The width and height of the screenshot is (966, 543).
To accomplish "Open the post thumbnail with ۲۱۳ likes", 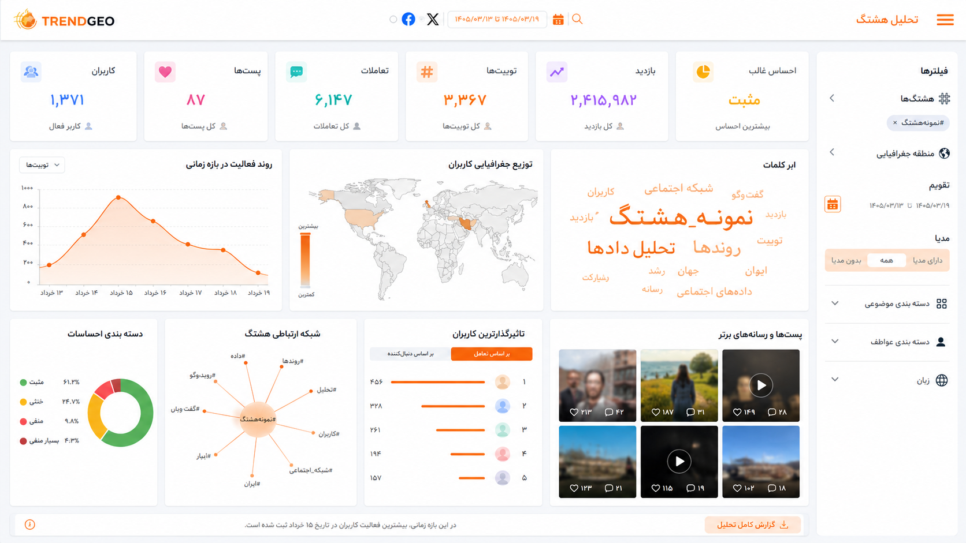I will point(597,385).
